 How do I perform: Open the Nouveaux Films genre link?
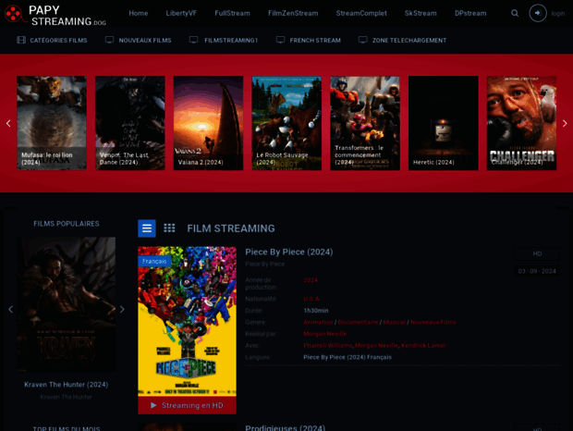tap(433, 322)
